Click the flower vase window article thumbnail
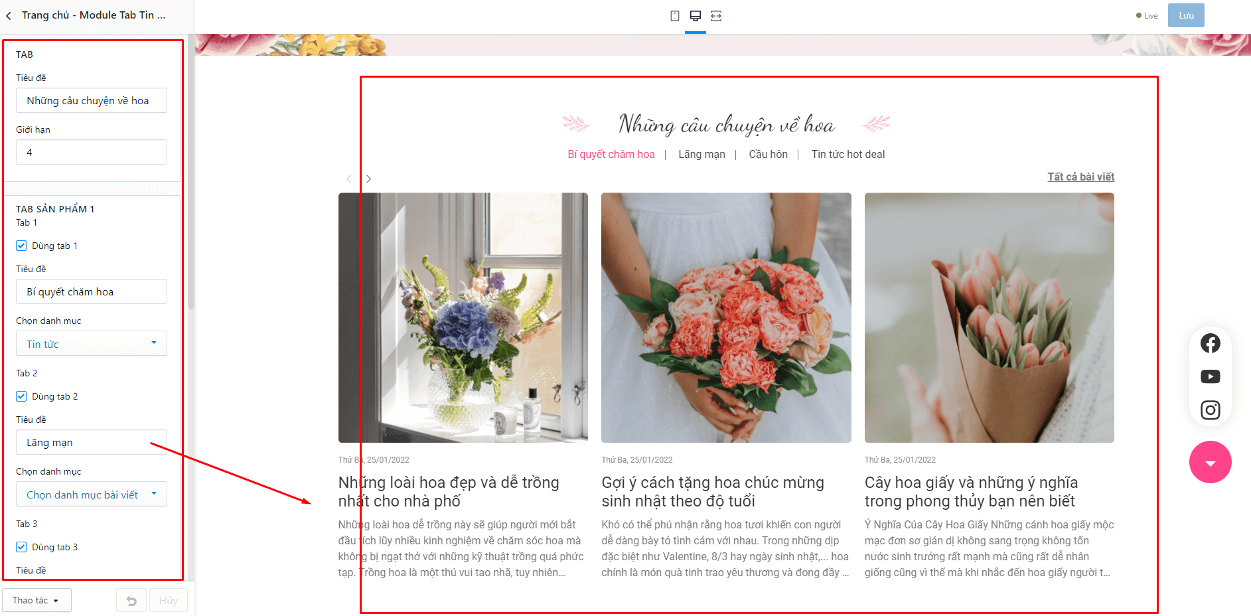Viewport: 1251px width, 616px height. pyautogui.click(x=463, y=318)
